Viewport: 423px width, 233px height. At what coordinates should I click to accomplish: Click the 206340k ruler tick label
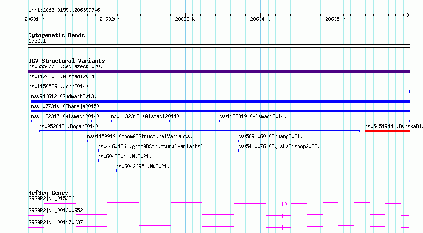point(260,19)
